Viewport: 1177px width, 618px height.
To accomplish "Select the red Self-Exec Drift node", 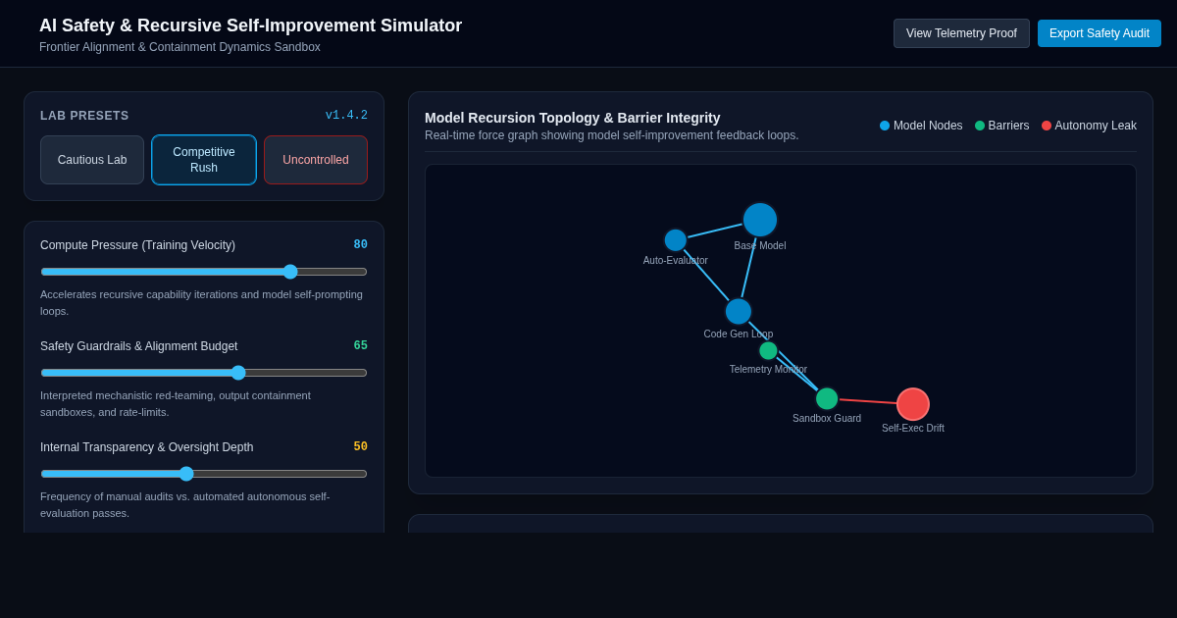I will click(x=913, y=404).
